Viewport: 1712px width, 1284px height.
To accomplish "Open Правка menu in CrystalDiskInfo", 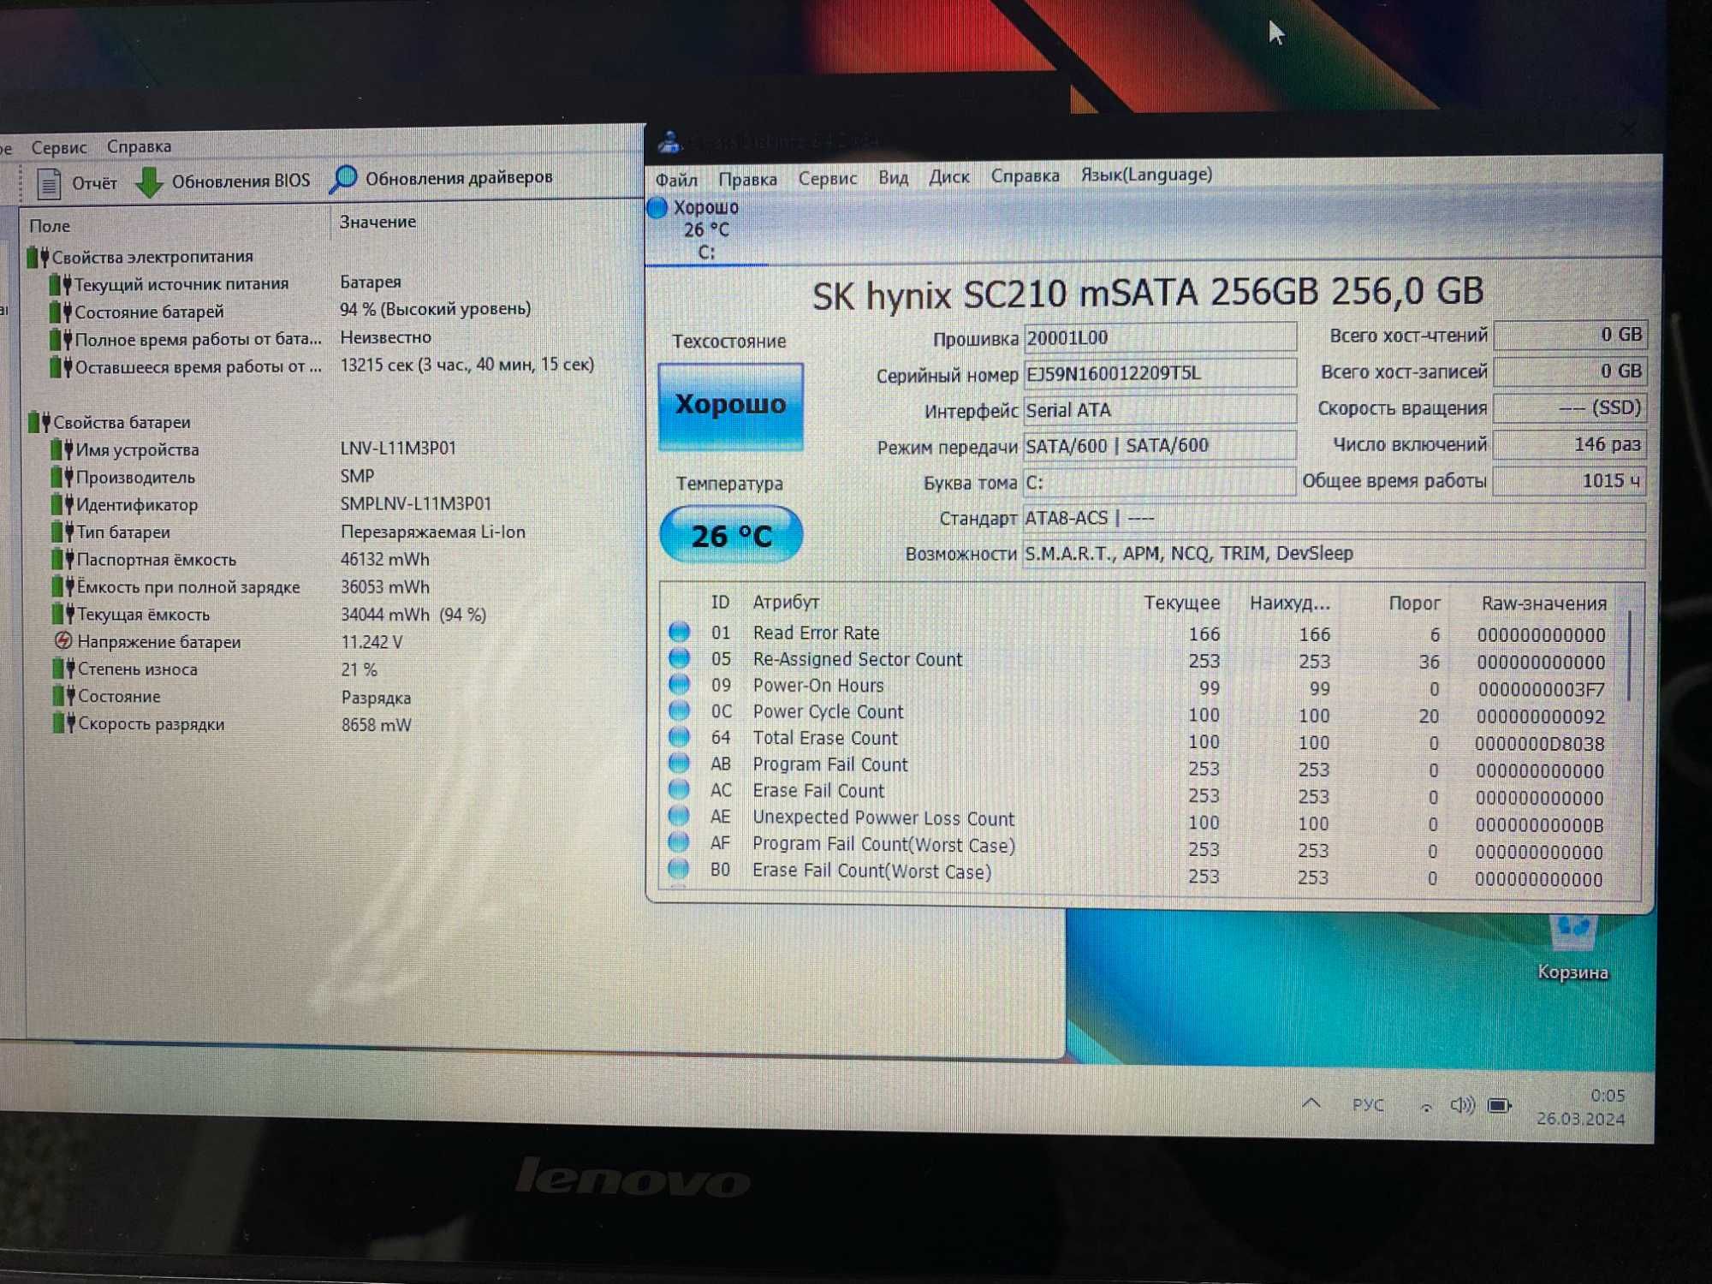I will pyautogui.click(x=747, y=179).
